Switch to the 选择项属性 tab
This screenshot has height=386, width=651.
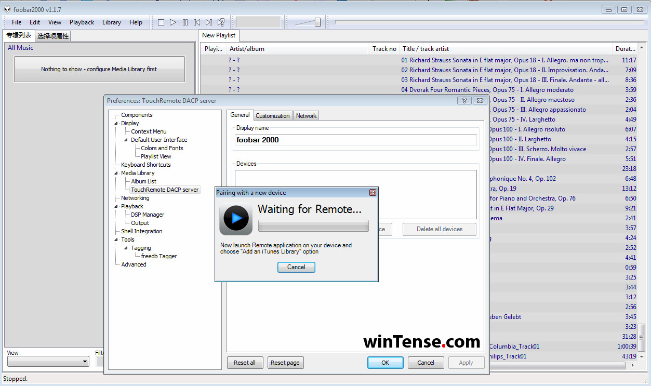click(53, 36)
